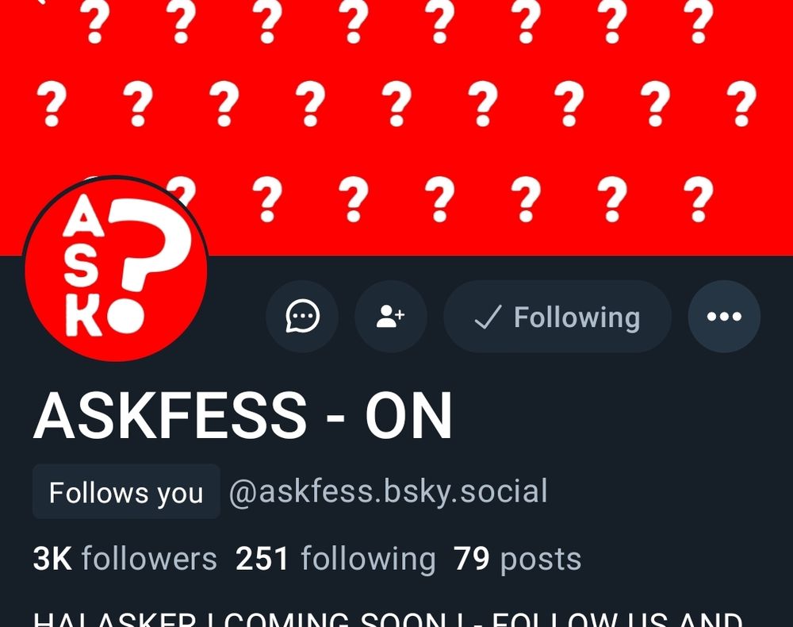Open the 3K followers list
Screen dimensions: 793x627
point(125,559)
